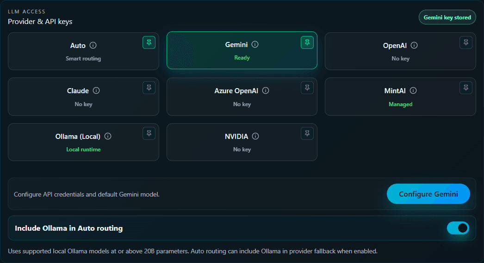Click the Provider & API keys heading
Viewport: 484px width, 263px height.
click(40, 22)
